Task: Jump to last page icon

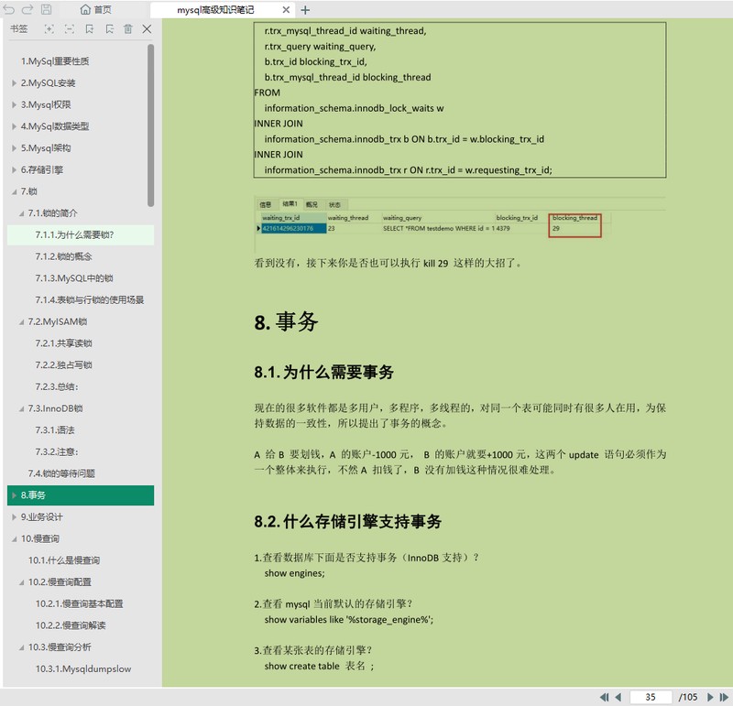Action: click(724, 697)
